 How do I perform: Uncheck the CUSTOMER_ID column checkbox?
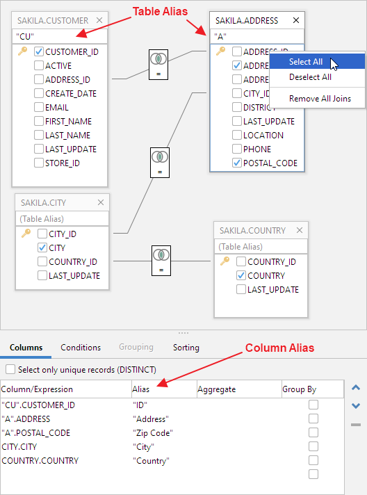(39, 51)
